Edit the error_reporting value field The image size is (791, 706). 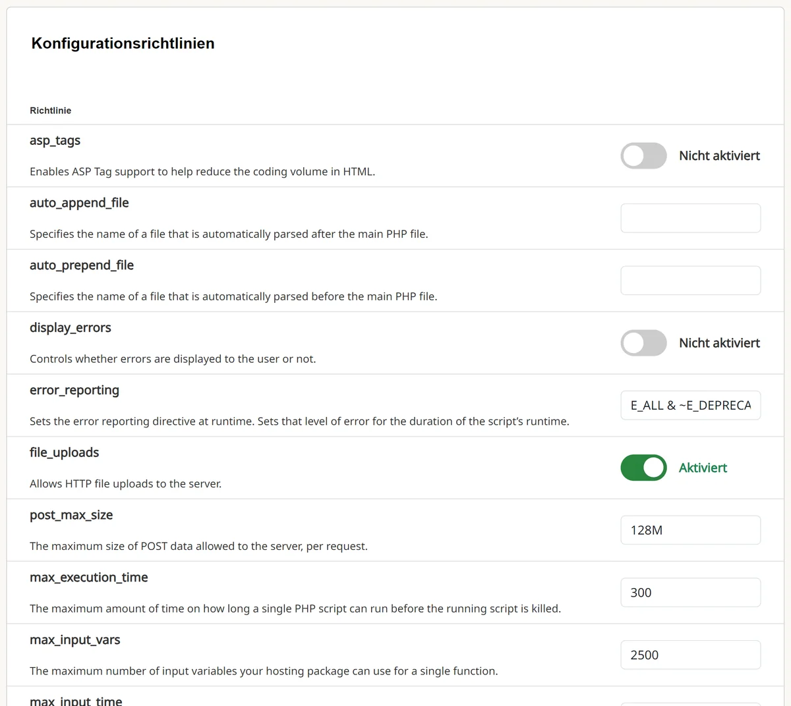point(690,405)
